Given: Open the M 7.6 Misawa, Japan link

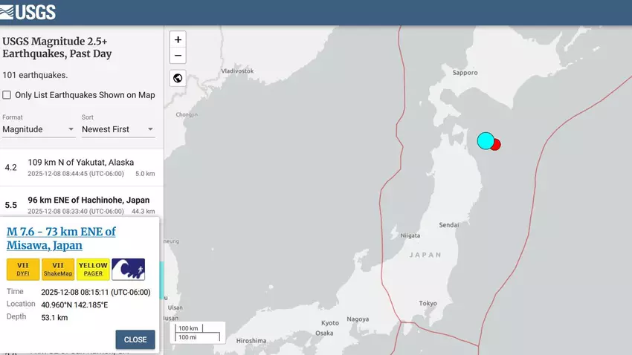Looking at the screenshot, I should pyautogui.click(x=61, y=238).
